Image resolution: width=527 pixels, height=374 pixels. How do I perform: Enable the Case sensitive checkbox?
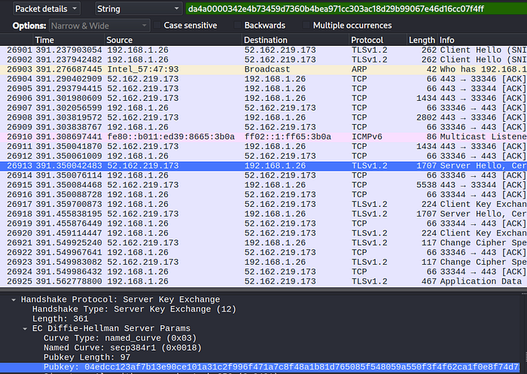coord(159,25)
